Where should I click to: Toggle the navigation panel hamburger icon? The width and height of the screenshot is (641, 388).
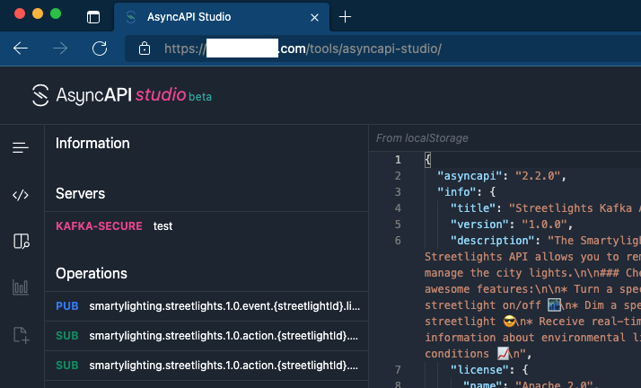[21, 147]
